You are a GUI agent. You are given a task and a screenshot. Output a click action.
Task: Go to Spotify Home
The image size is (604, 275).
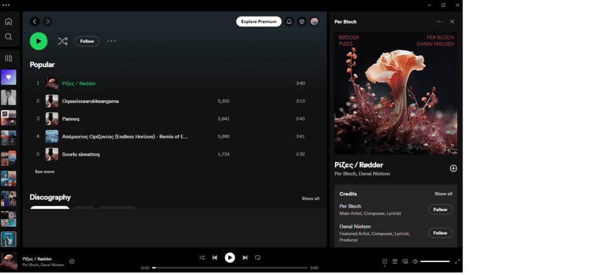click(x=8, y=22)
